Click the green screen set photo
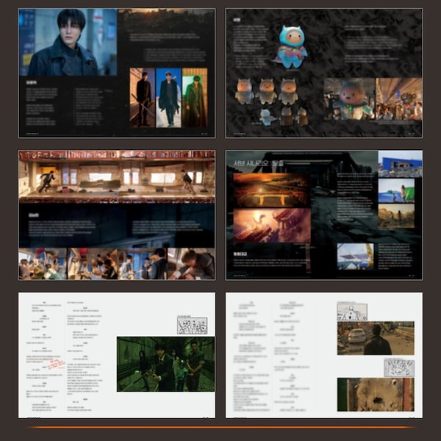 coord(396,190)
